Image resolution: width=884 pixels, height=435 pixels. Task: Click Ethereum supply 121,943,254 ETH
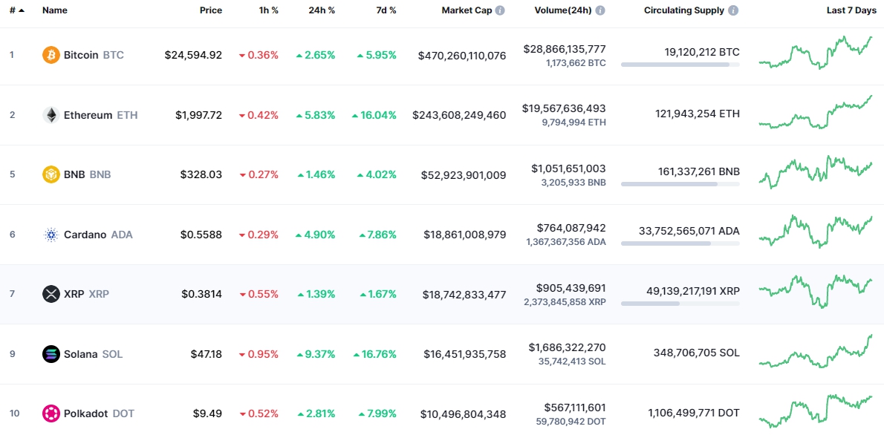(x=698, y=115)
